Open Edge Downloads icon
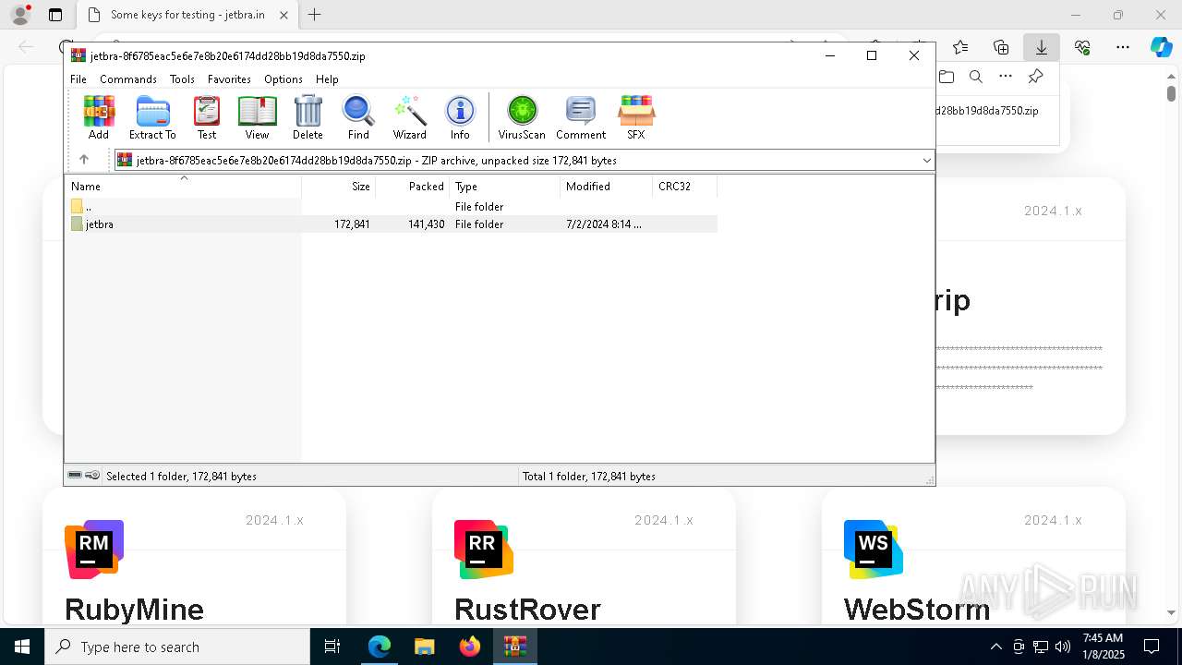 click(1042, 47)
